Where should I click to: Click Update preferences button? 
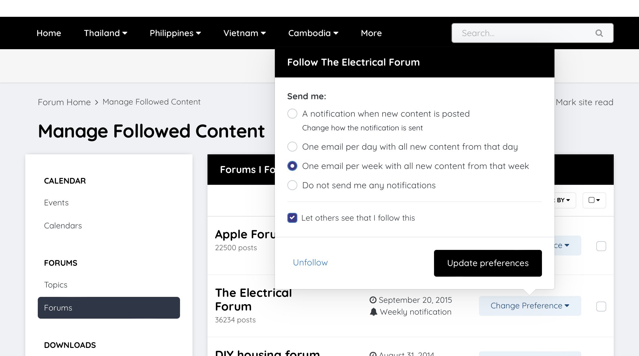488,263
